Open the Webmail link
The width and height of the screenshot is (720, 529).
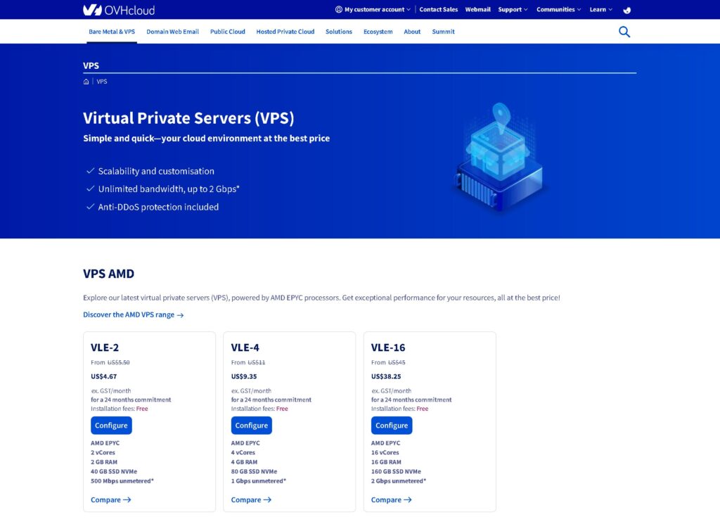(x=477, y=10)
